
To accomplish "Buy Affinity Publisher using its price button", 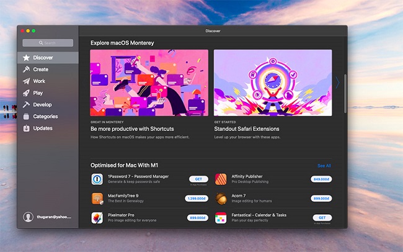I will coord(321,179).
